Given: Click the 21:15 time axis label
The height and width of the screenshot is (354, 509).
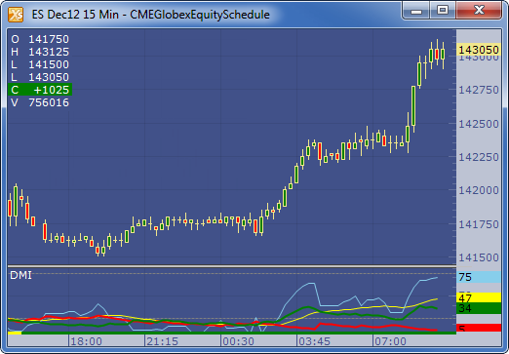Looking at the screenshot, I should tap(162, 341).
